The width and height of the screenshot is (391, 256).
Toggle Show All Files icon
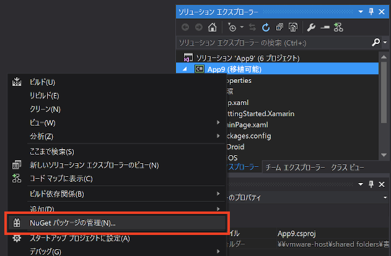click(293, 27)
